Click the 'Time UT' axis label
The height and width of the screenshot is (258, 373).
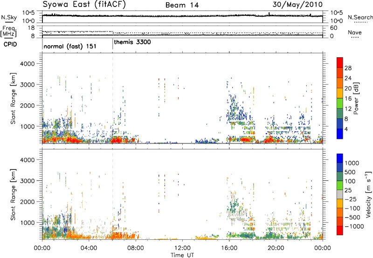[182, 255]
